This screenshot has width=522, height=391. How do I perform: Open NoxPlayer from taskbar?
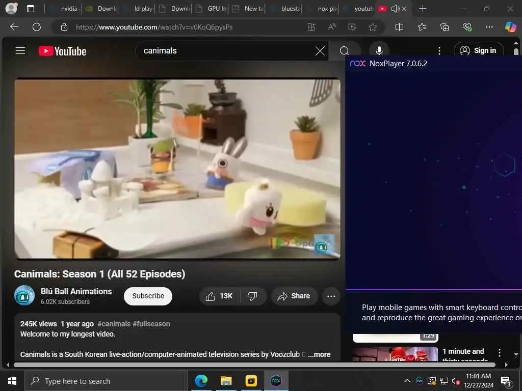click(276, 381)
